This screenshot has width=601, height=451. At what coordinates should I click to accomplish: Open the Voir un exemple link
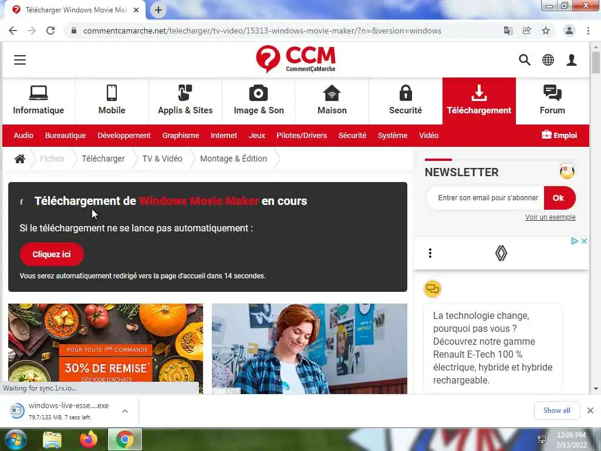[x=550, y=217]
